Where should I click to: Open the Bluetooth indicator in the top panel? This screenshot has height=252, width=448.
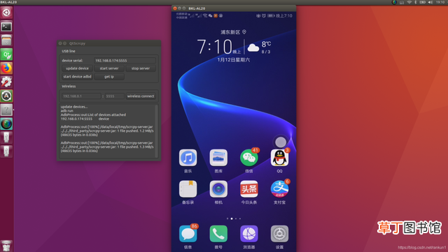click(x=416, y=2)
